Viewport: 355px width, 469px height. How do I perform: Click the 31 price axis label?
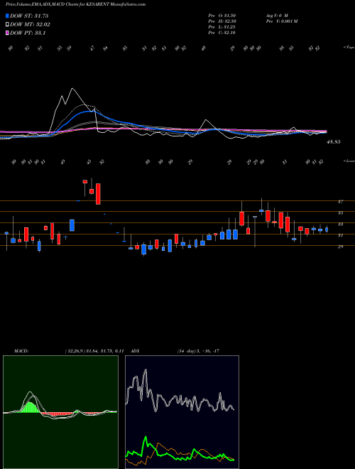tap(340, 235)
